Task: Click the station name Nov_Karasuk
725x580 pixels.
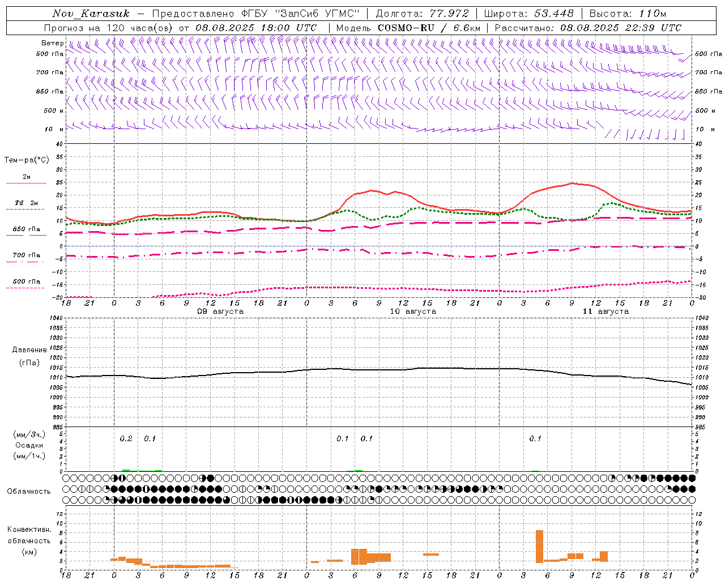Action: coord(91,14)
